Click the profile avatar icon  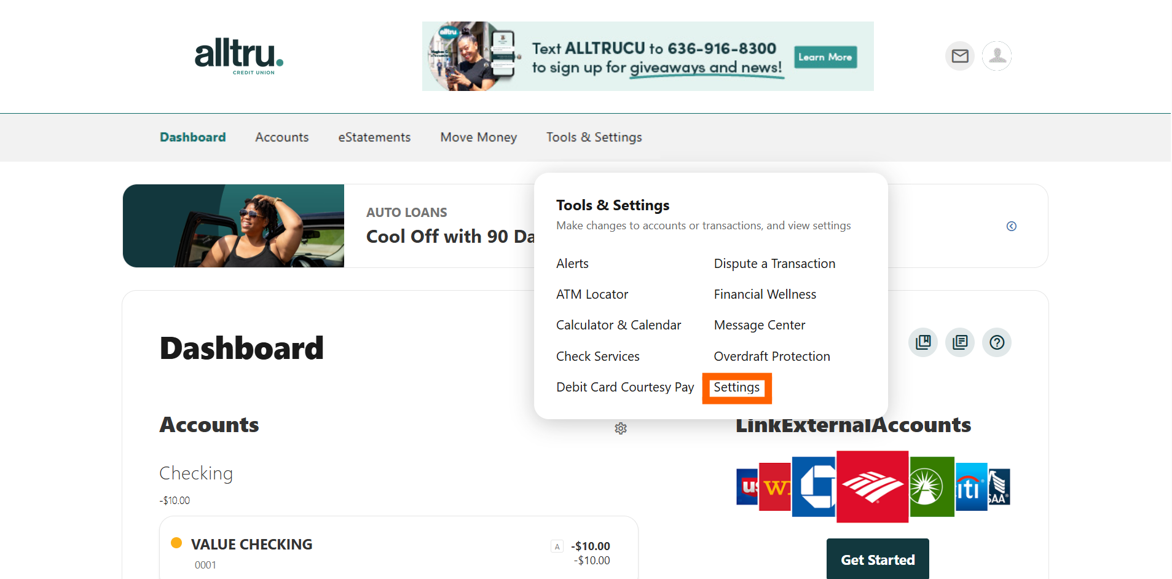tap(996, 56)
